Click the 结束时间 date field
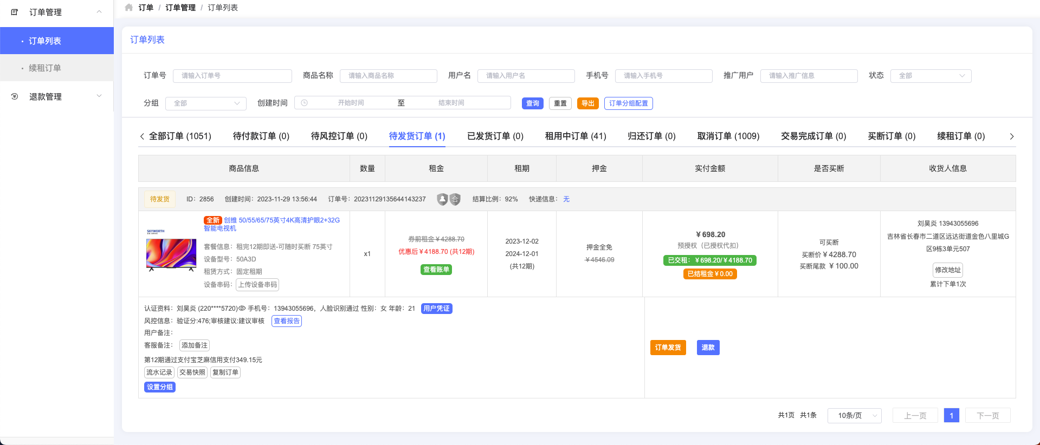1040x445 pixels. tap(451, 103)
